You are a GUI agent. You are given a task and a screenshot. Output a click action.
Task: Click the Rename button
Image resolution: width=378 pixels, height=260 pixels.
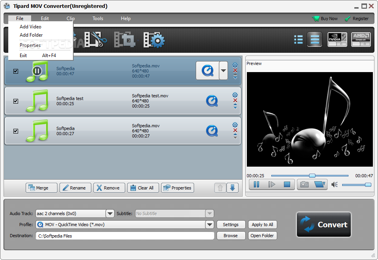pos(75,188)
